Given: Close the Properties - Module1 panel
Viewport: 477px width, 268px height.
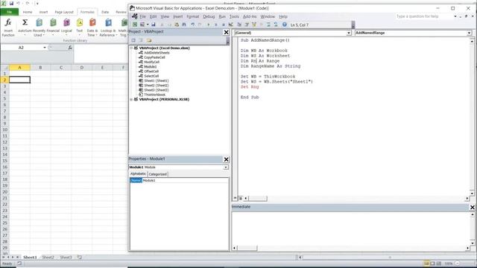Looking at the screenshot, I should point(226,159).
